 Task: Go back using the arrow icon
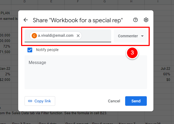pyautogui.click(x=26, y=20)
